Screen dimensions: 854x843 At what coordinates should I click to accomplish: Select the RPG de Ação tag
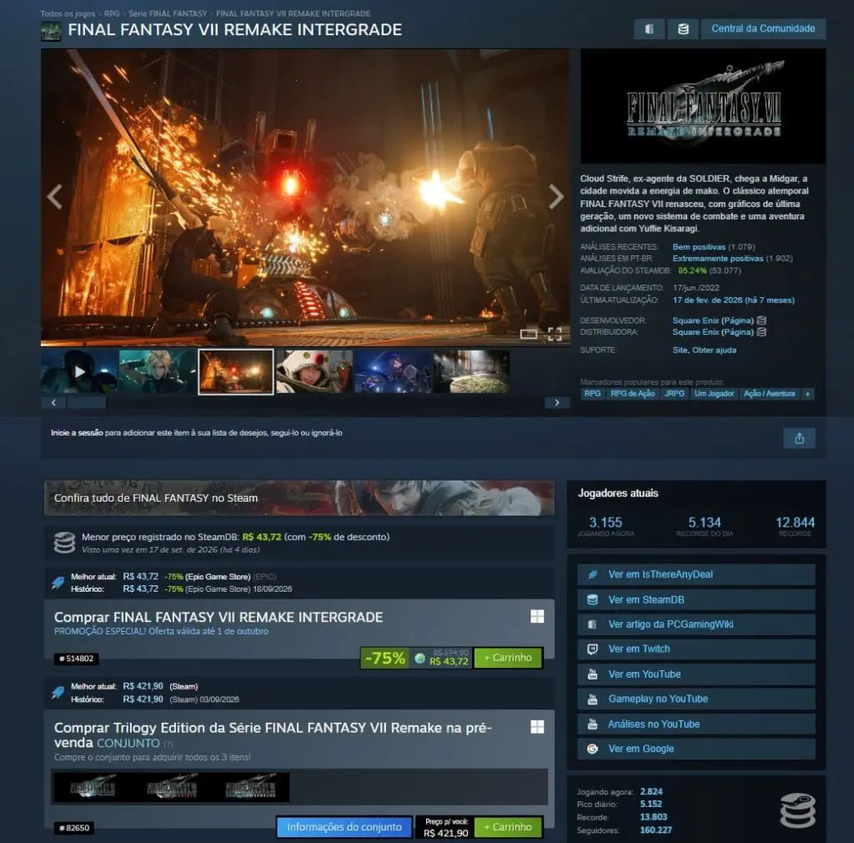[632, 393]
